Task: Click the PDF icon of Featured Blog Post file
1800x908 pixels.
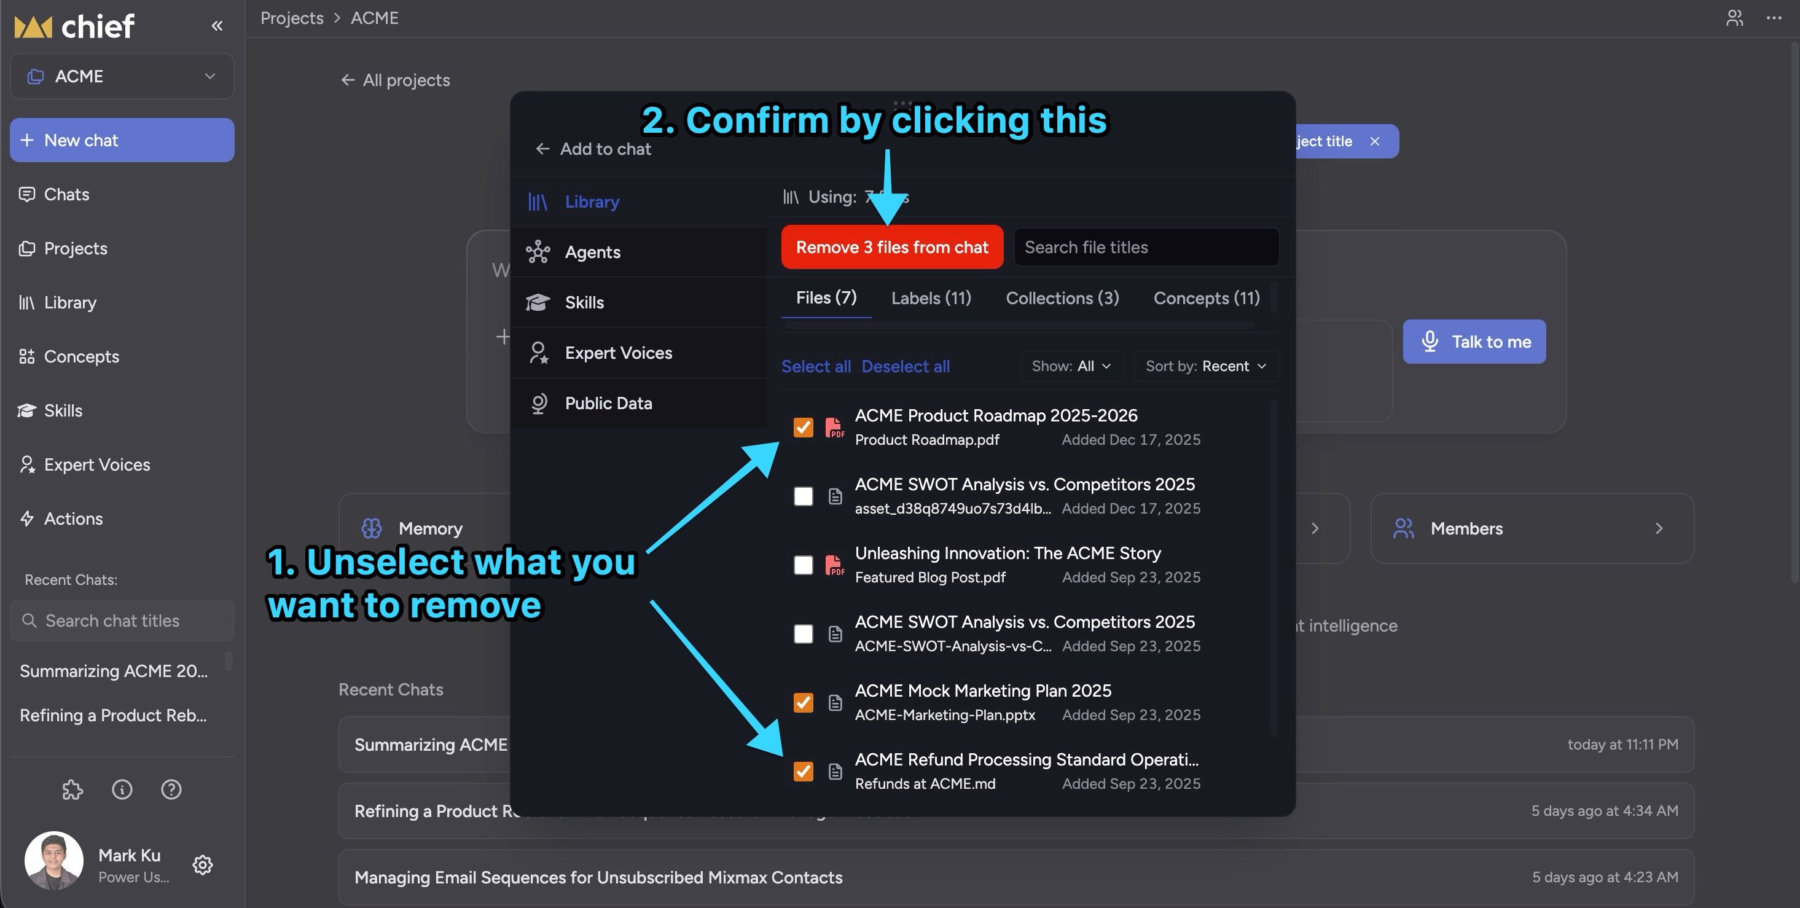Action: [834, 565]
